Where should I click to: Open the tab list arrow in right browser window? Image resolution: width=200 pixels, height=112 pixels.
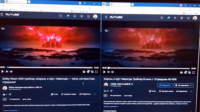click(x=107, y=4)
